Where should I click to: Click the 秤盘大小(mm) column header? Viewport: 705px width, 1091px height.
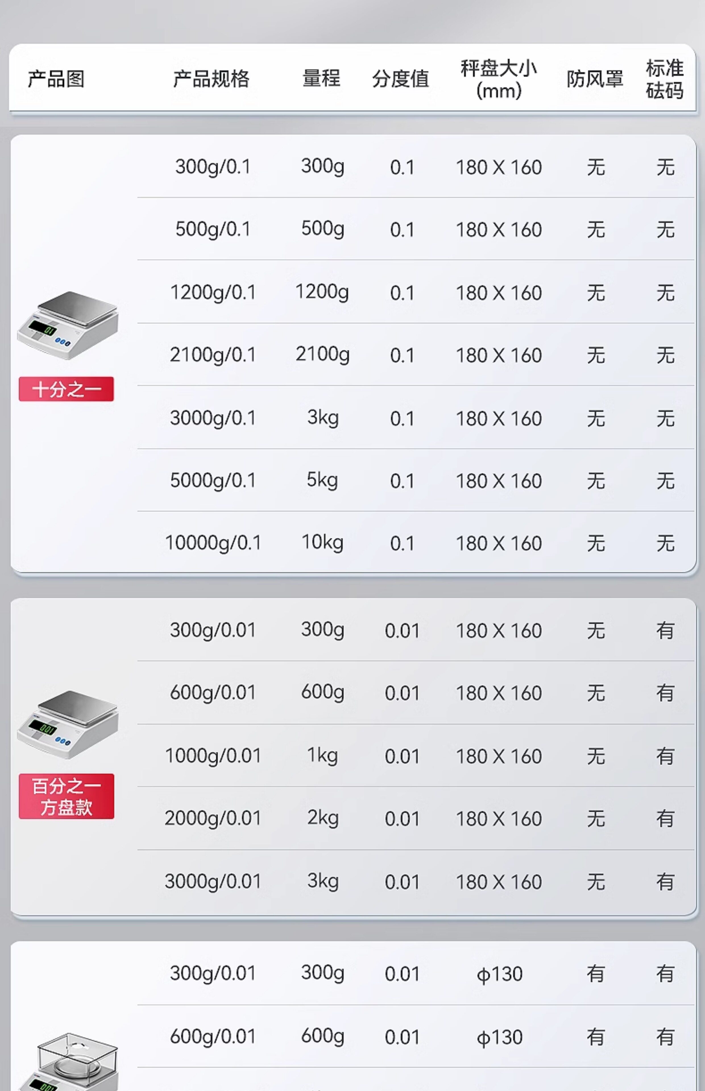[x=499, y=79]
